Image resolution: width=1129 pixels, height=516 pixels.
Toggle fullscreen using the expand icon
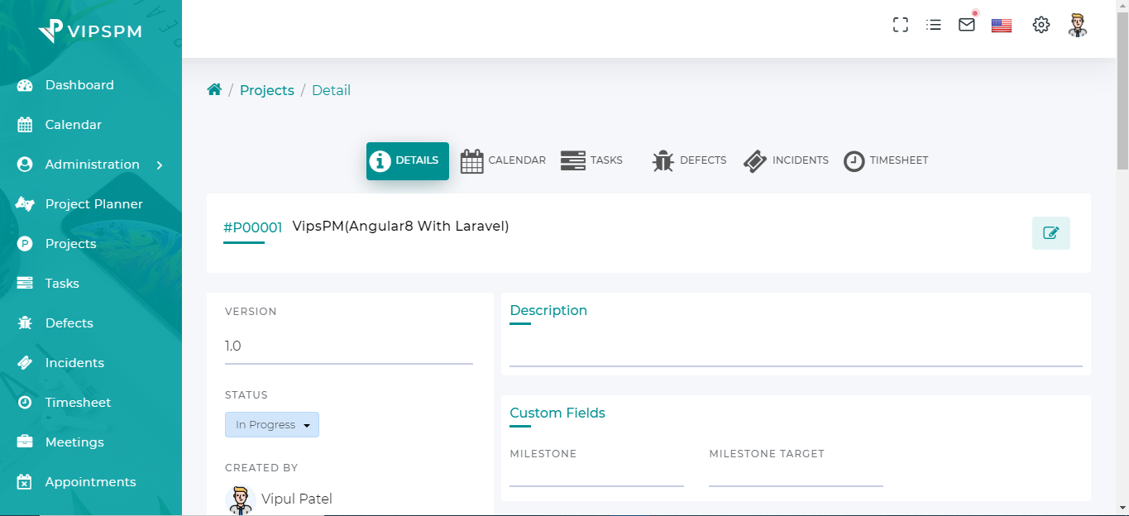(900, 25)
